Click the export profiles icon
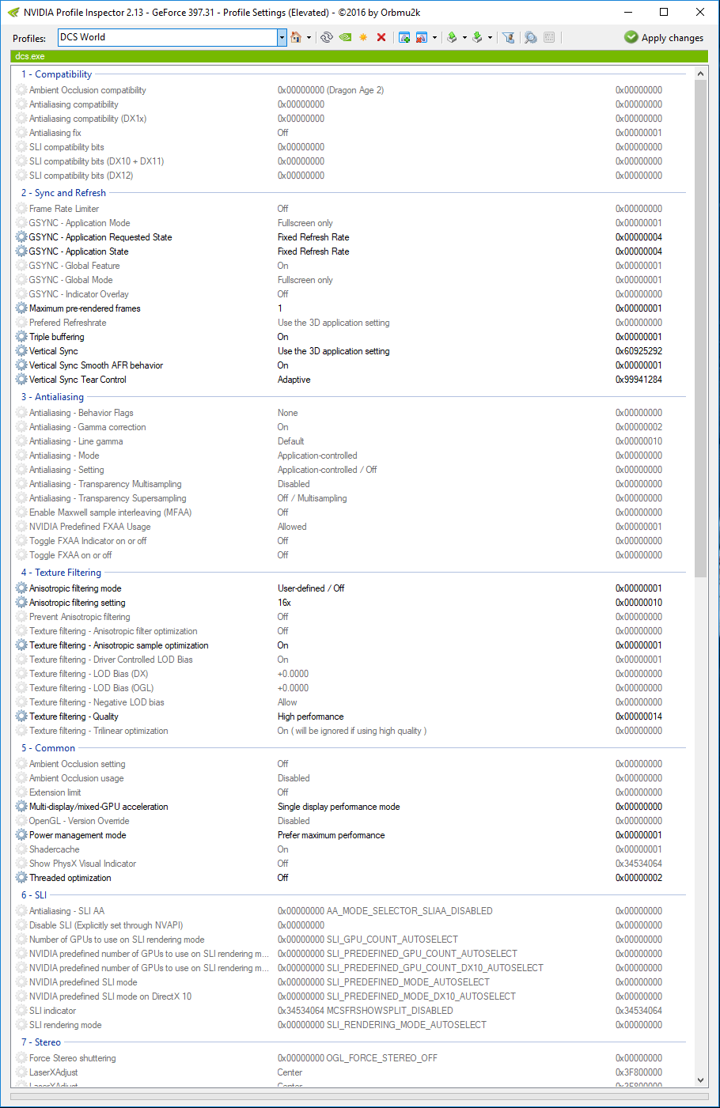 click(x=452, y=37)
